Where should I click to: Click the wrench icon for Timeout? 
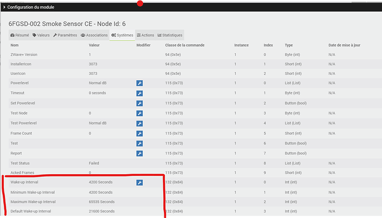click(x=140, y=94)
